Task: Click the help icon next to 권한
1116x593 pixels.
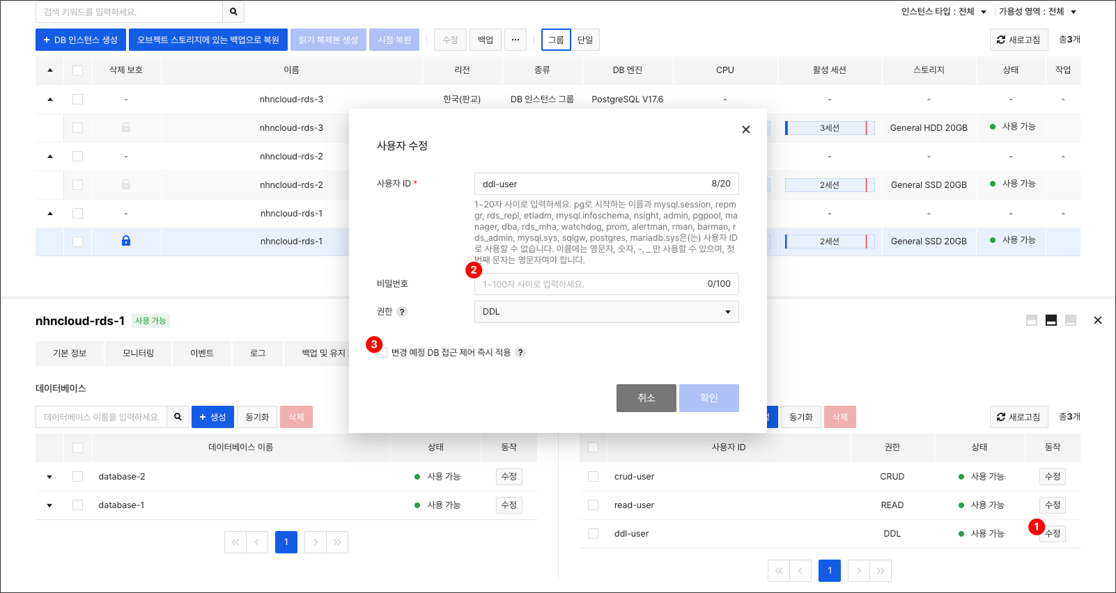Action: [x=402, y=312]
